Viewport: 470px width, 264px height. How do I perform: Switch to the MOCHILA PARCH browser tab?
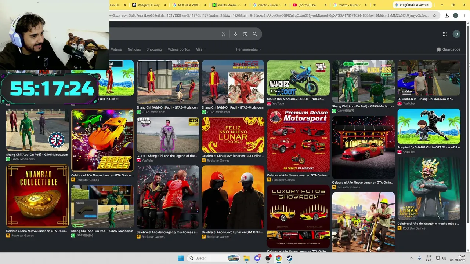click(188, 5)
